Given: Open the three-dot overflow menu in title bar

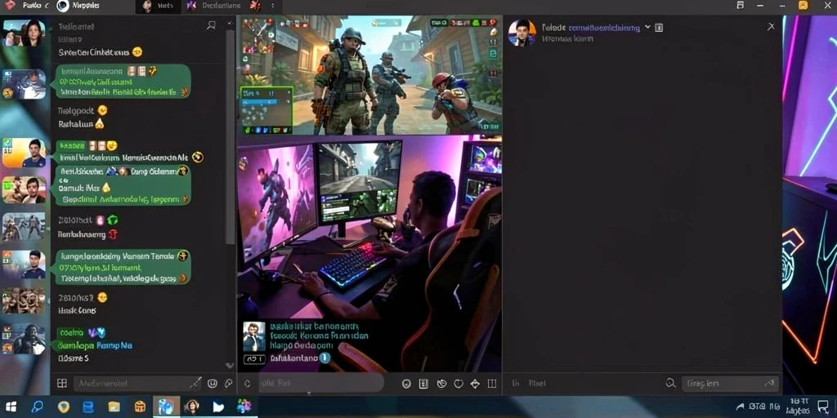Looking at the screenshot, I should [x=273, y=6].
